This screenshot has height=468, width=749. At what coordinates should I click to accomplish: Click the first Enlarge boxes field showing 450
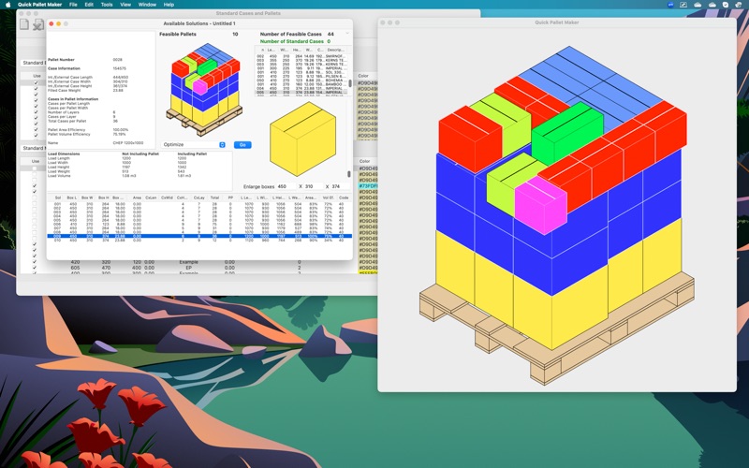point(286,186)
